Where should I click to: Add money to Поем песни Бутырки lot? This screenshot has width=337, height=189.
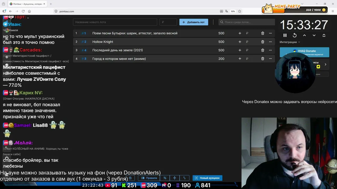click(x=240, y=33)
